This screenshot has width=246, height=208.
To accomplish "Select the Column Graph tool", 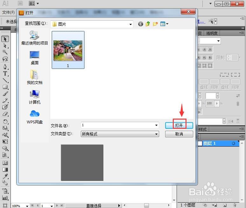I will [x=5, y=198].
